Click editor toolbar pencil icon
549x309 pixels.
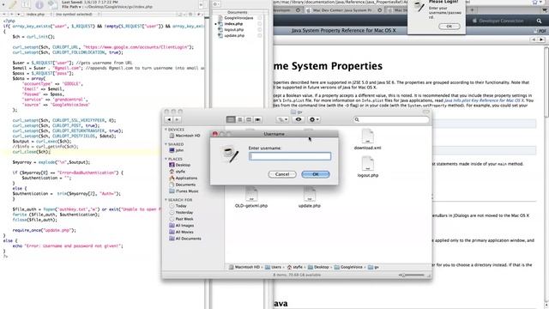12,4
